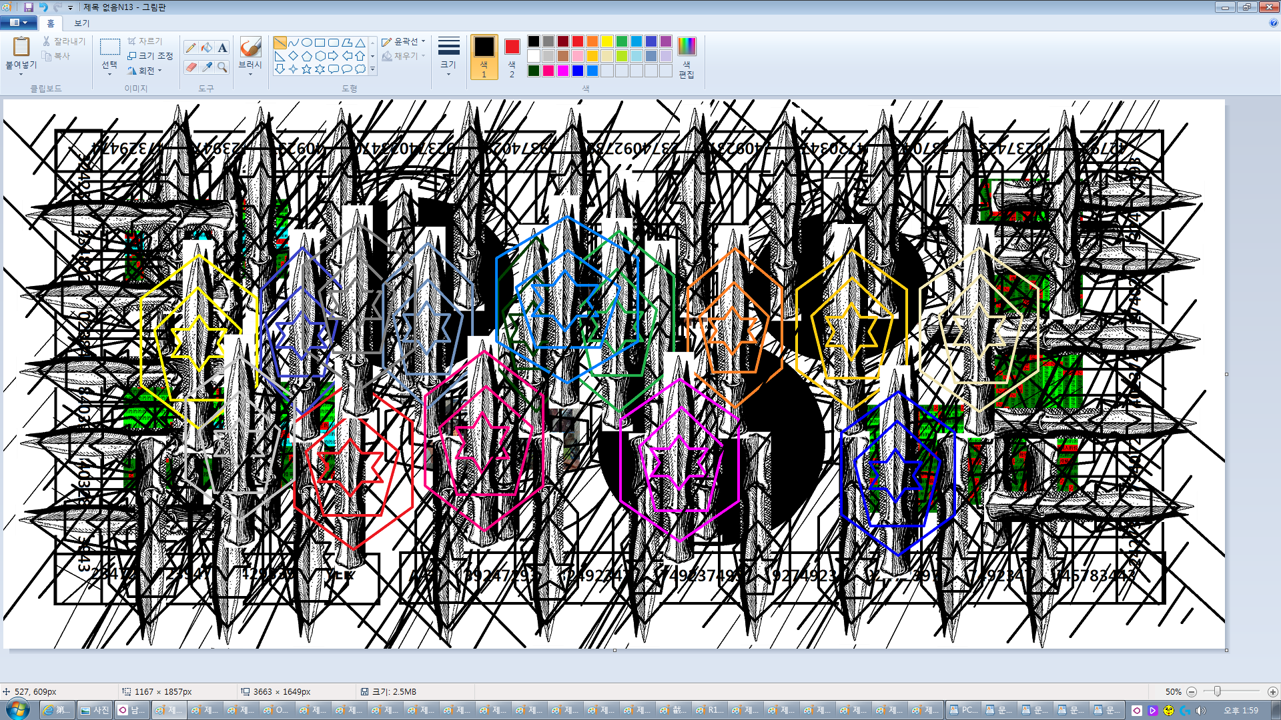The width and height of the screenshot is (1281, 720).
Task: Zoom out using the minus button
Action: coord(1192,692)
